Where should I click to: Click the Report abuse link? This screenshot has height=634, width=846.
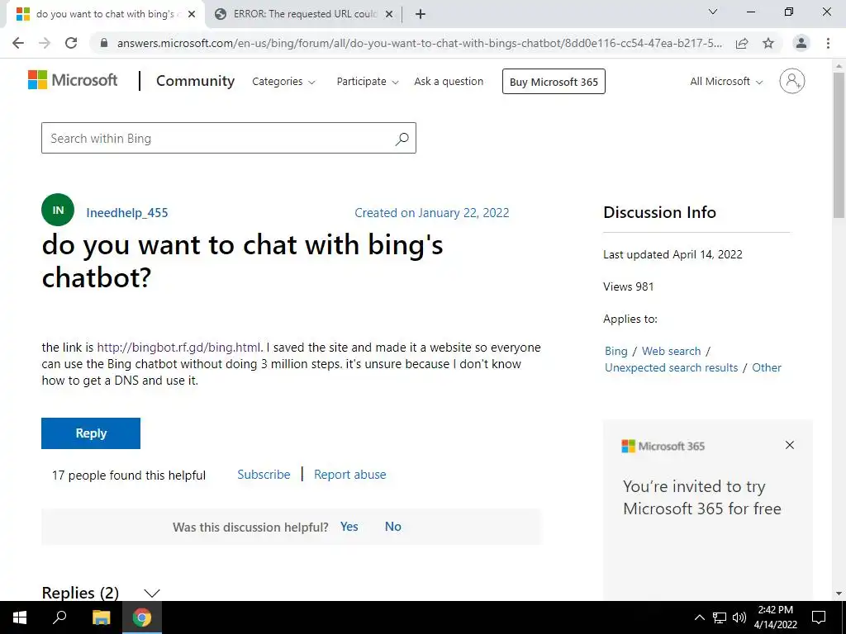click(350, 475)
